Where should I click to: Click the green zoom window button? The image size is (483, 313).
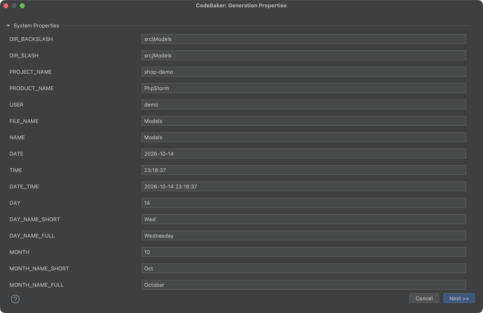pos(22,6)
